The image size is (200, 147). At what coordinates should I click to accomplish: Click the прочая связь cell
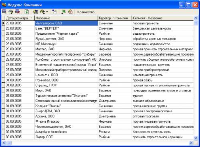tap(163, 80)
